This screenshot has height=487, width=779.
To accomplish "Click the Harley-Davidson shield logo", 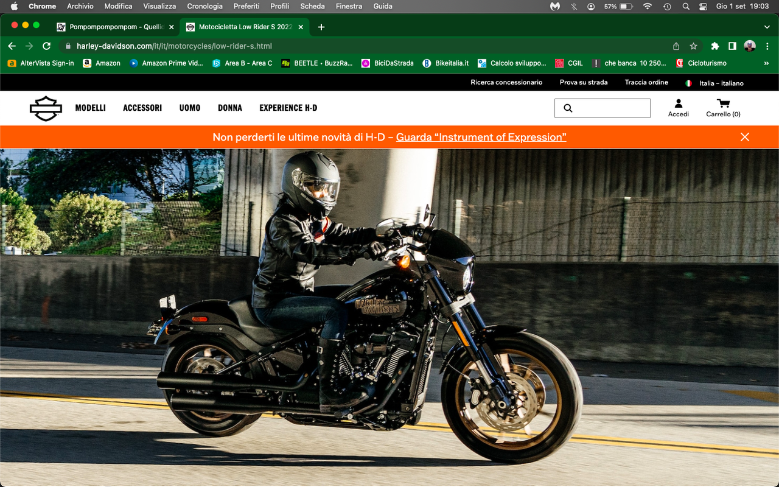I will coord(46,108).
